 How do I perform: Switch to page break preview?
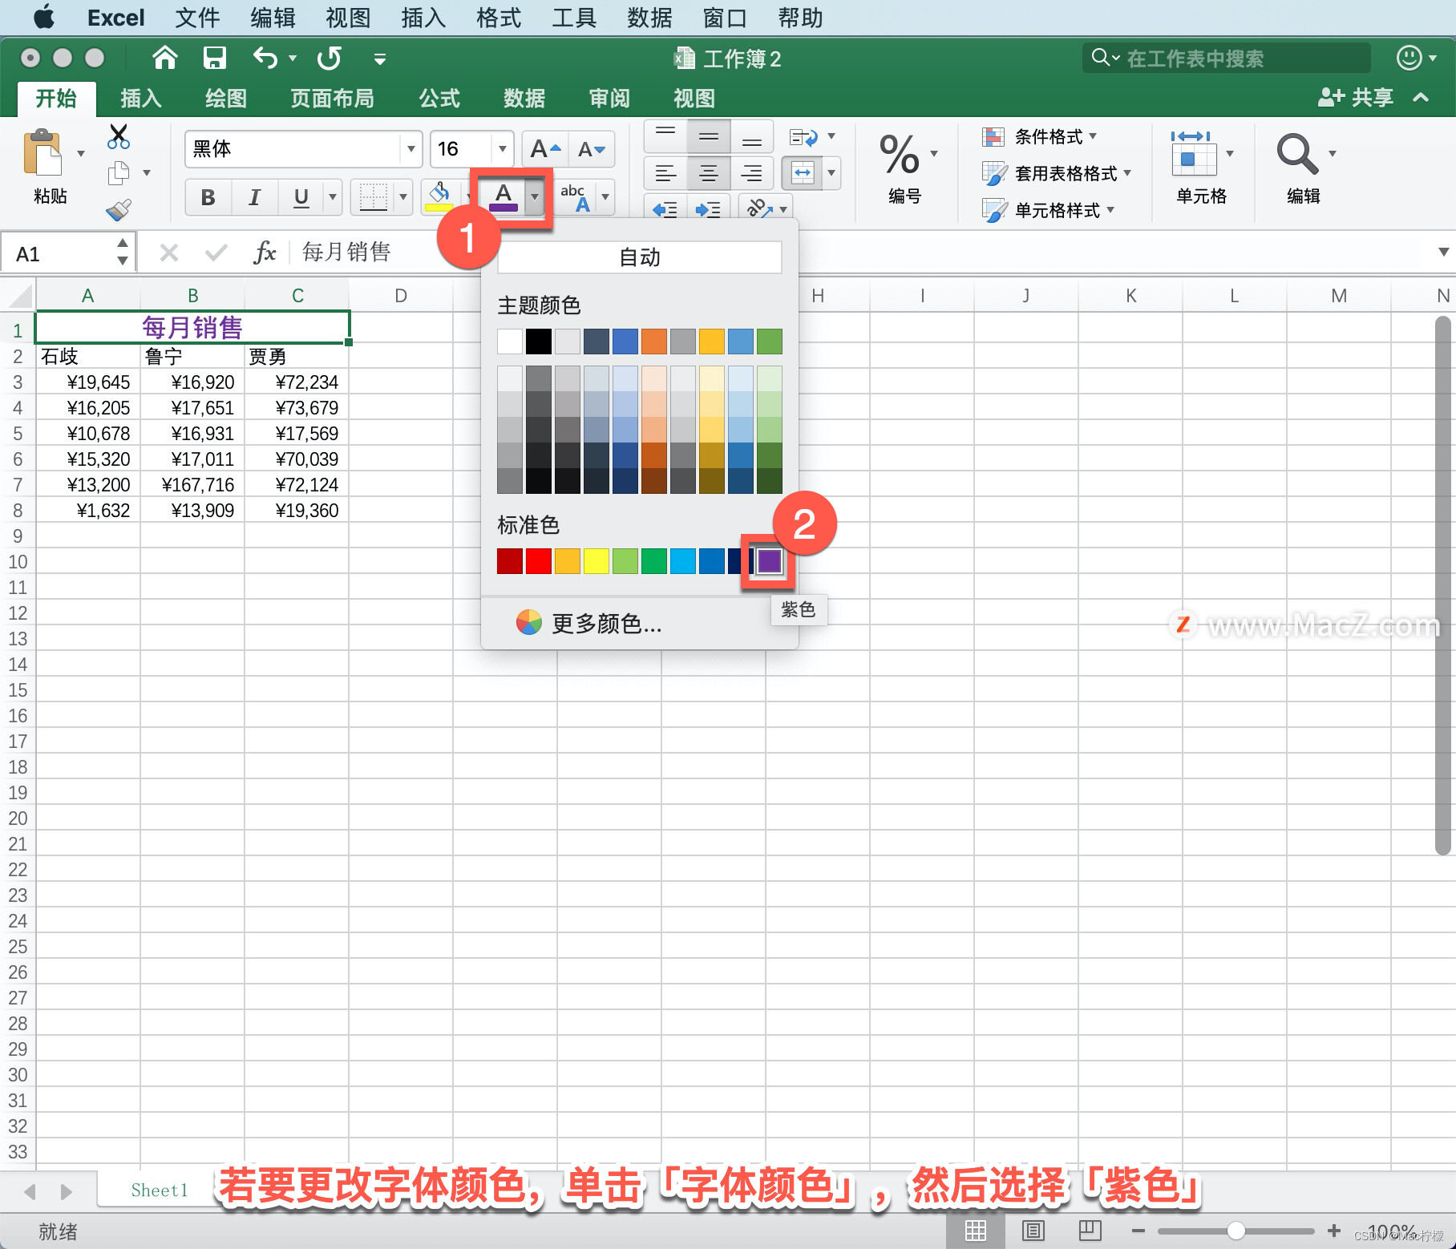point(1090,1231)
